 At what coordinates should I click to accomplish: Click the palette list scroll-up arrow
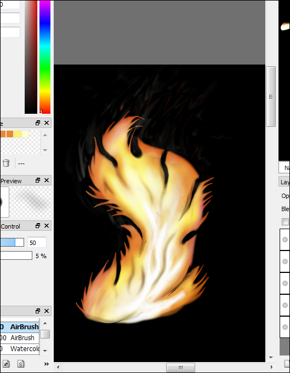(x=45, y=135)
